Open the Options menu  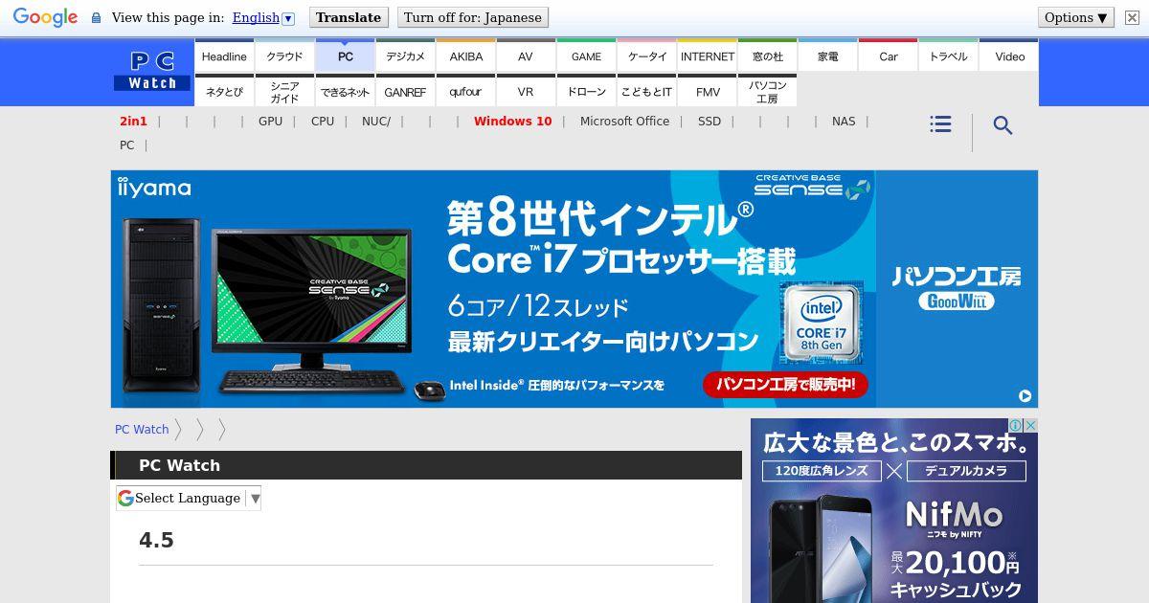(x=1076, y=17)
